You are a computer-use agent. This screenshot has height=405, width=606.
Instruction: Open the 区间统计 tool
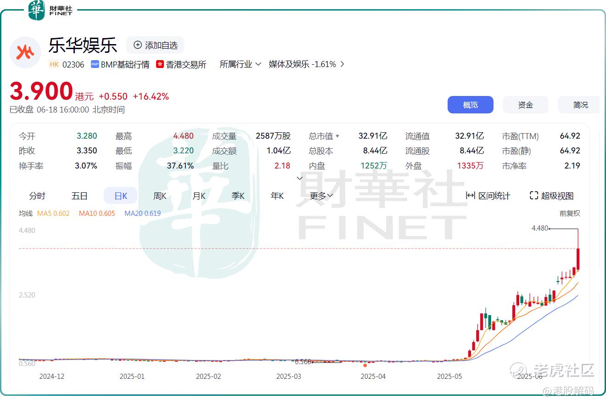488,196
